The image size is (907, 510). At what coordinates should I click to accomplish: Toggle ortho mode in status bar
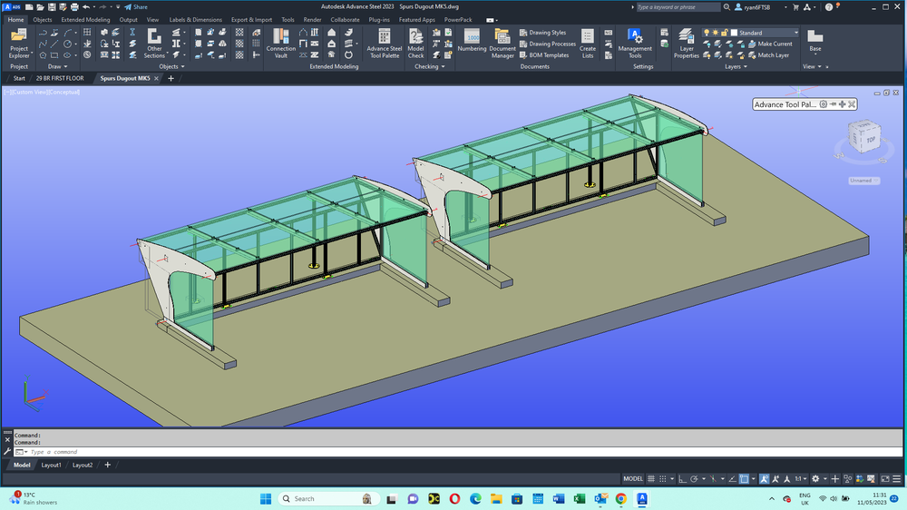681,478
